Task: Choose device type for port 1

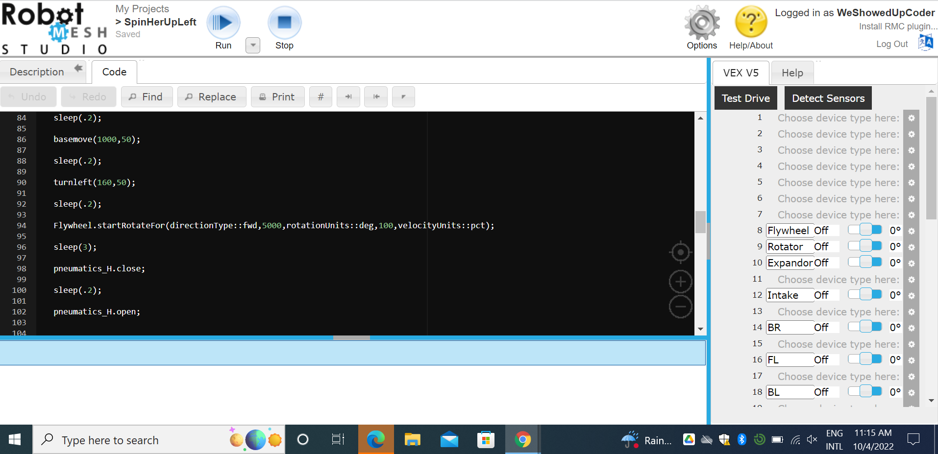Action: (x=838, y=118)
